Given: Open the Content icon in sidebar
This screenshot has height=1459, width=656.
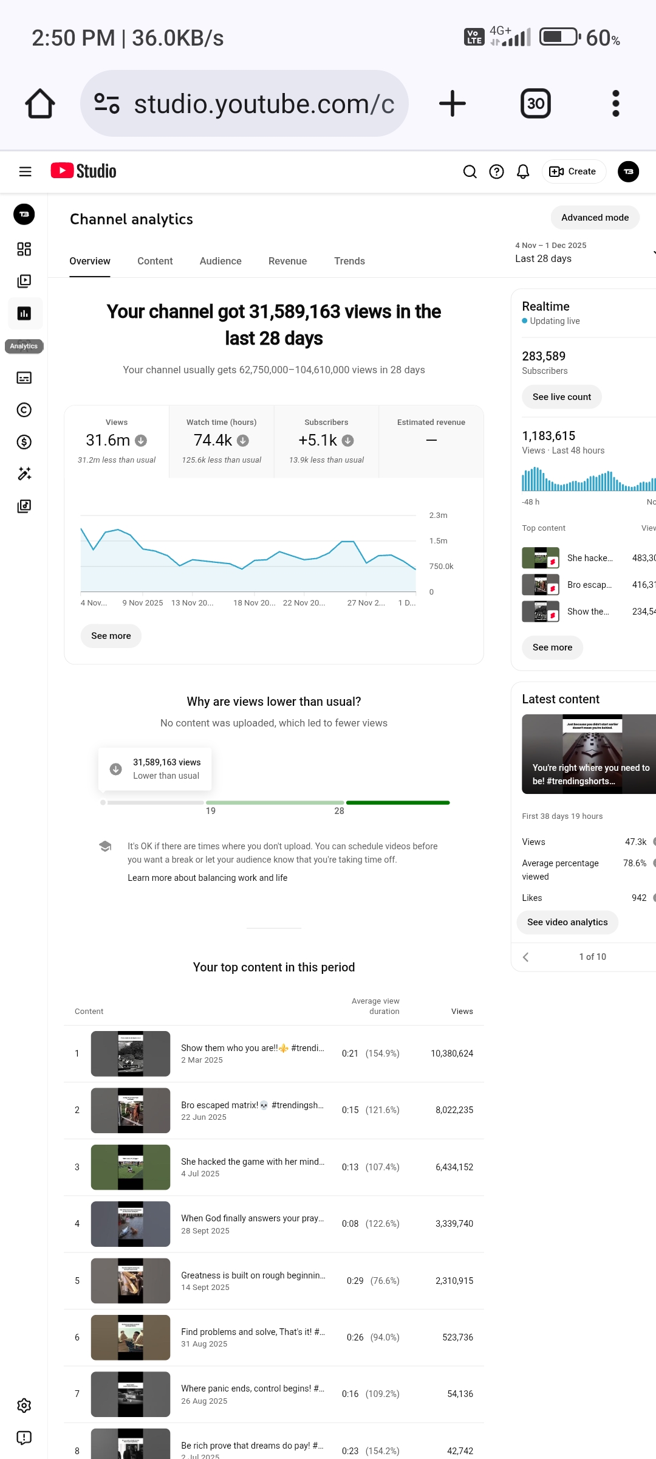Looking at the screenshot, I should [x=24, y=281].
